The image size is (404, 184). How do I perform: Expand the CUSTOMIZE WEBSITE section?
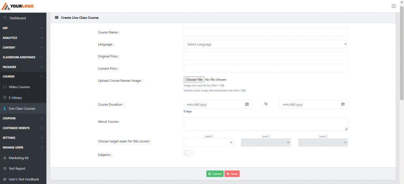(x=23, y=128)
